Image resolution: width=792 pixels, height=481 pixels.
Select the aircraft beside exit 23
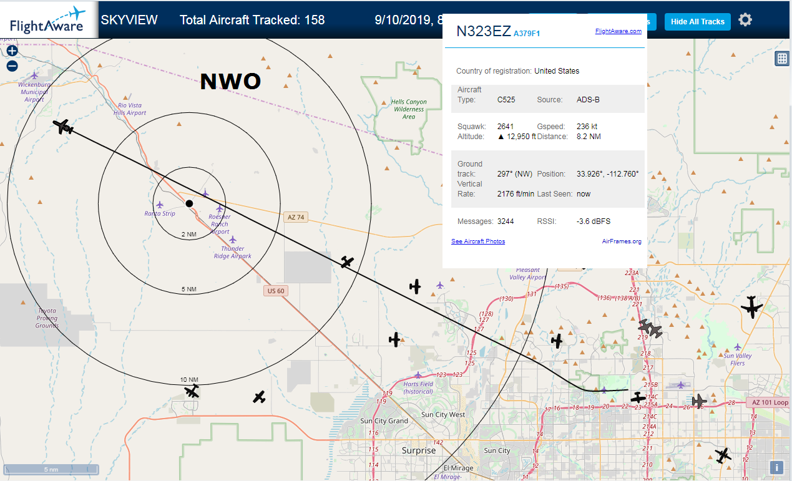[638, 397]
